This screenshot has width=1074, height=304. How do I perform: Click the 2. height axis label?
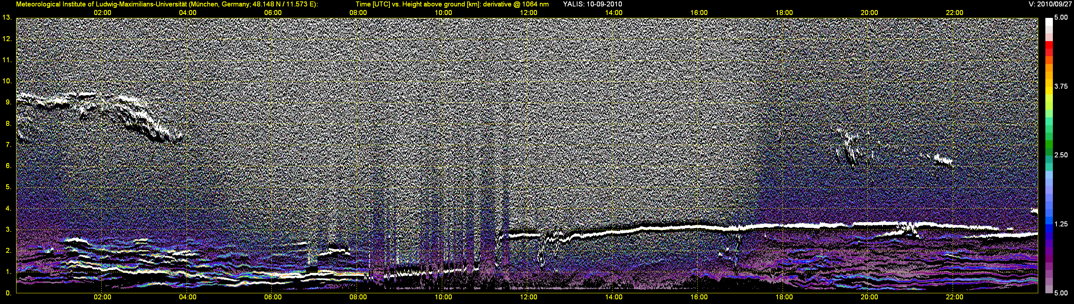(9, 251)
